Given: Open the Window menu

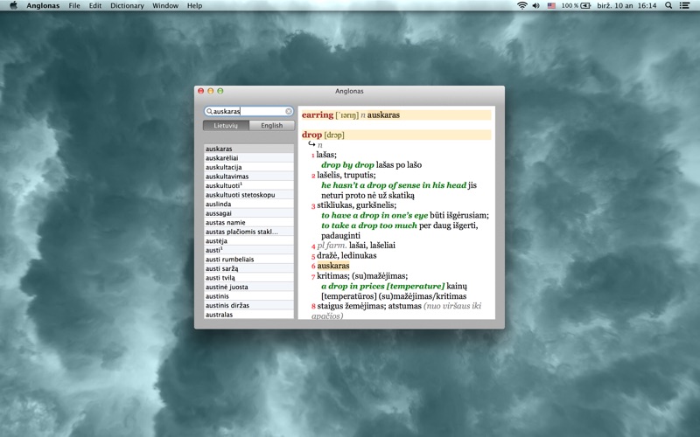Looking at the screenshot, I should [165, 5].
